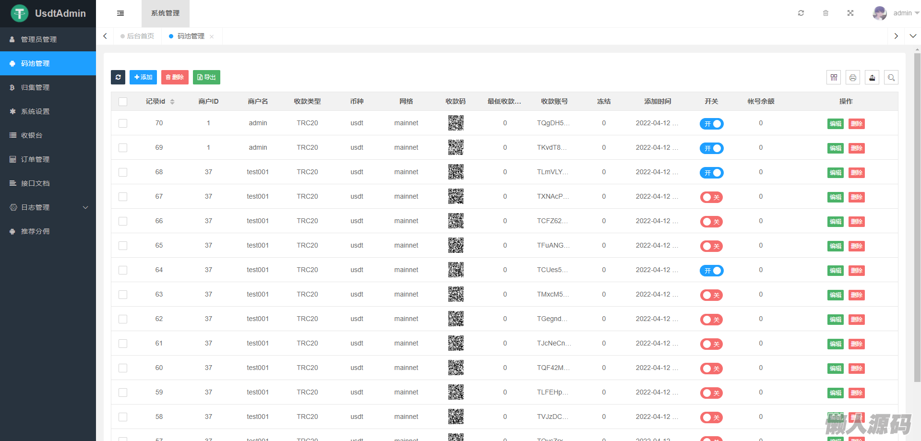Viewport: 921px width, 441px height.
Task: Expand the 日志管理 sidebar menu
Action: coord(48,207)
